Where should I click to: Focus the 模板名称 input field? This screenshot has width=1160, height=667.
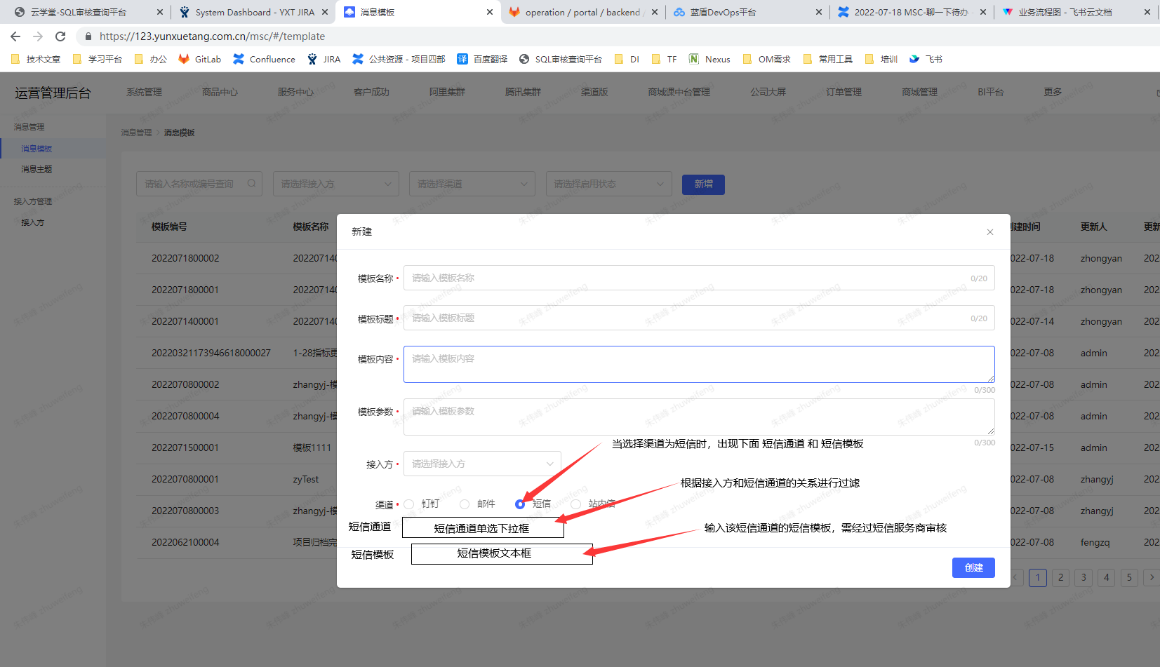699,278
